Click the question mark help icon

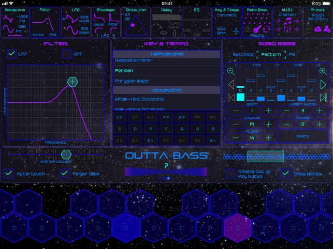click(x=166, y=166)
